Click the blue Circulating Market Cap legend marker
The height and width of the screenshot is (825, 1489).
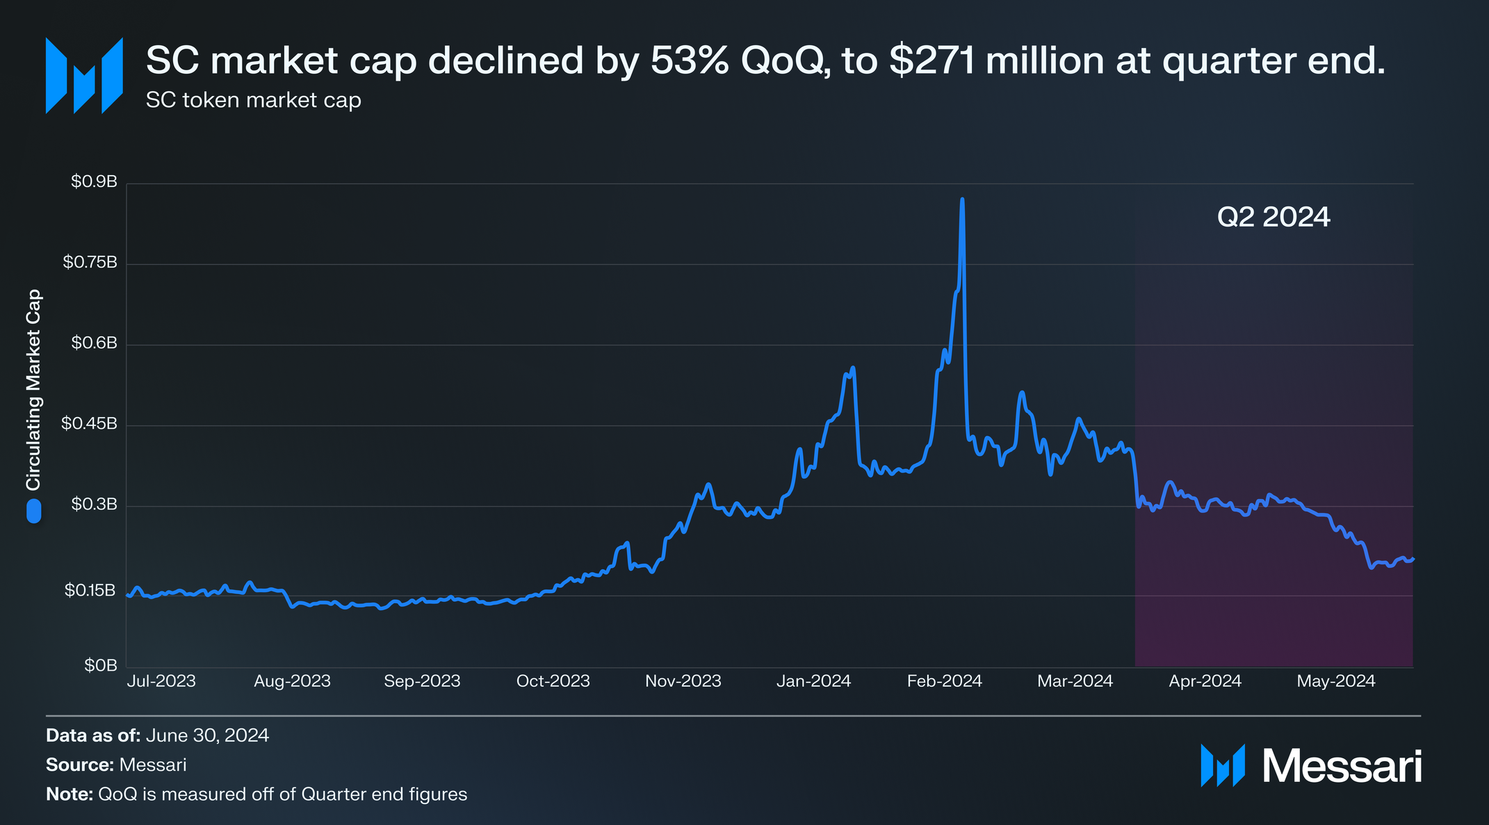pyautogui.click(x=33, y=511)
